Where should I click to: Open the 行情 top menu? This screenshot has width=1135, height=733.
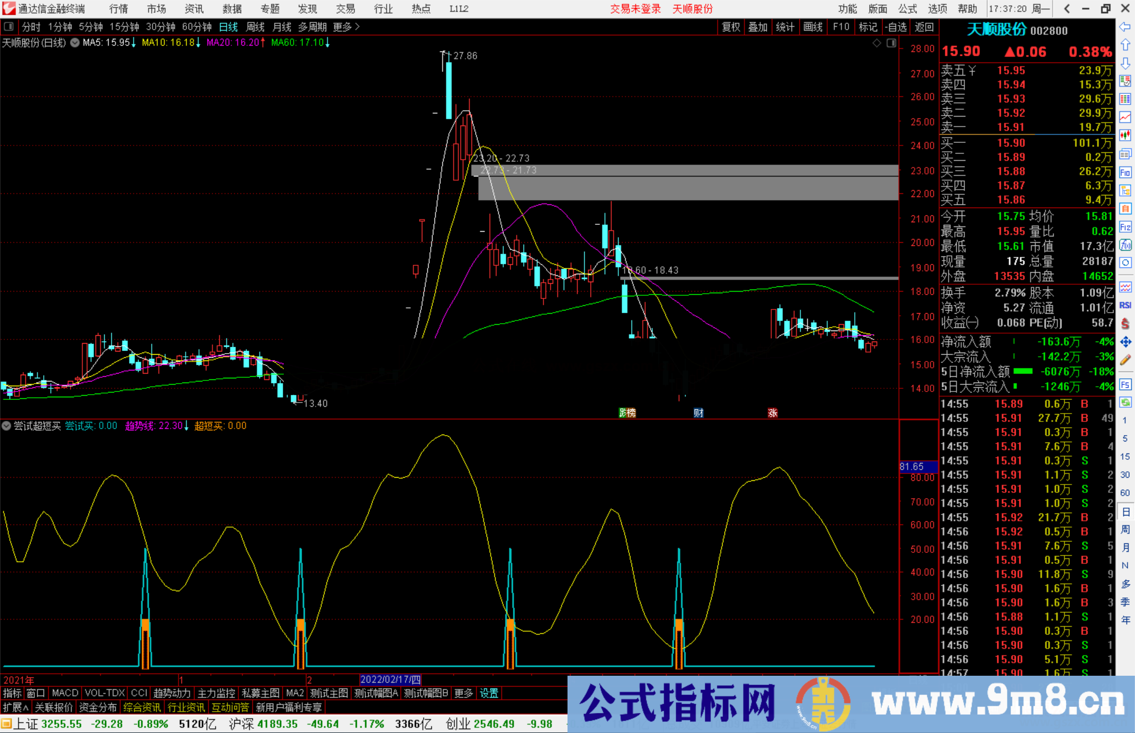(x=119, y=9)
